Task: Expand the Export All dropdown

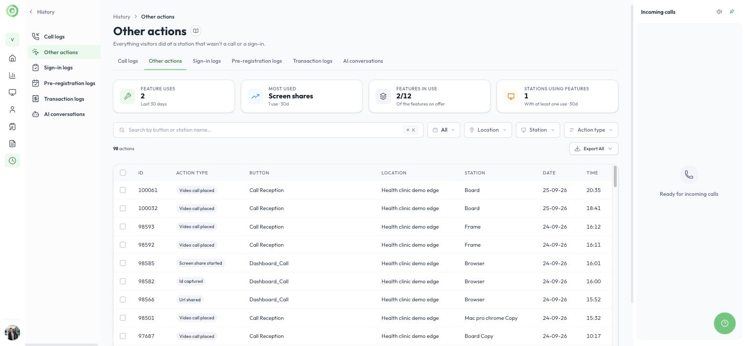Action: [593, 149]
